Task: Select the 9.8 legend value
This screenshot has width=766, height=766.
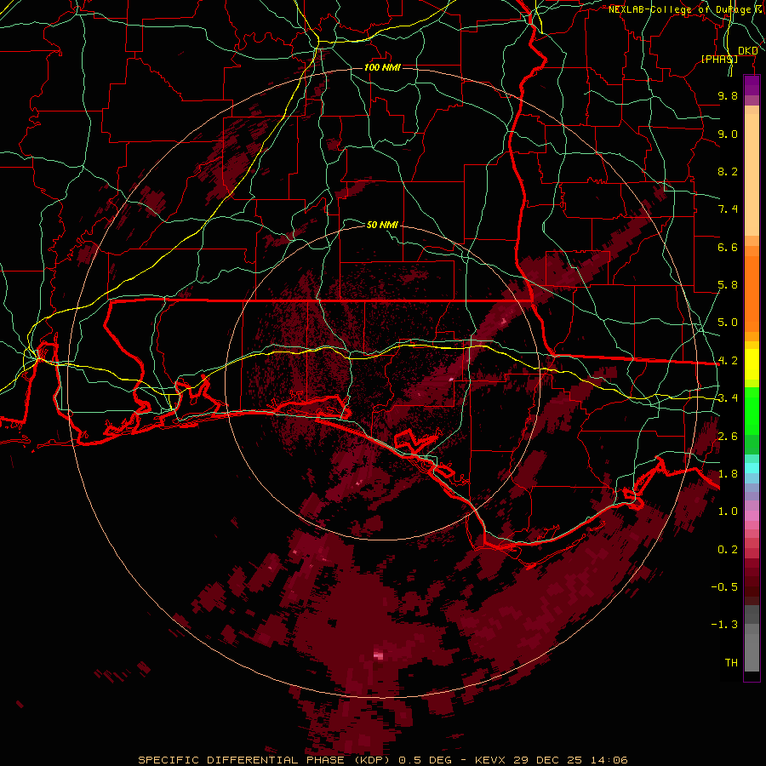Action: pyautogui.click(x=728, y=95)
